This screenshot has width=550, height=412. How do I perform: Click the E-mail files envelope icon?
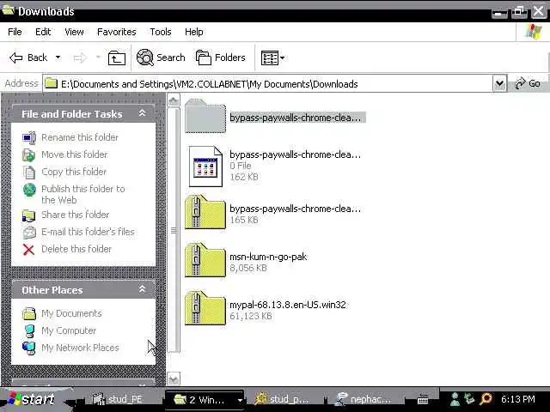coord(29,233)
